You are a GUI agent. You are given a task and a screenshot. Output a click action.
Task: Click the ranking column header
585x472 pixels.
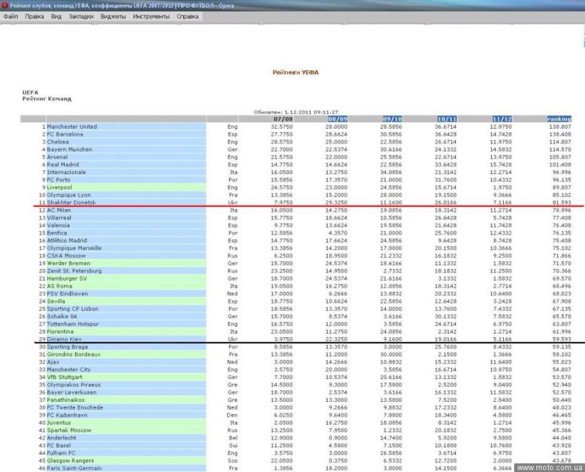click(x=559, y=119)
